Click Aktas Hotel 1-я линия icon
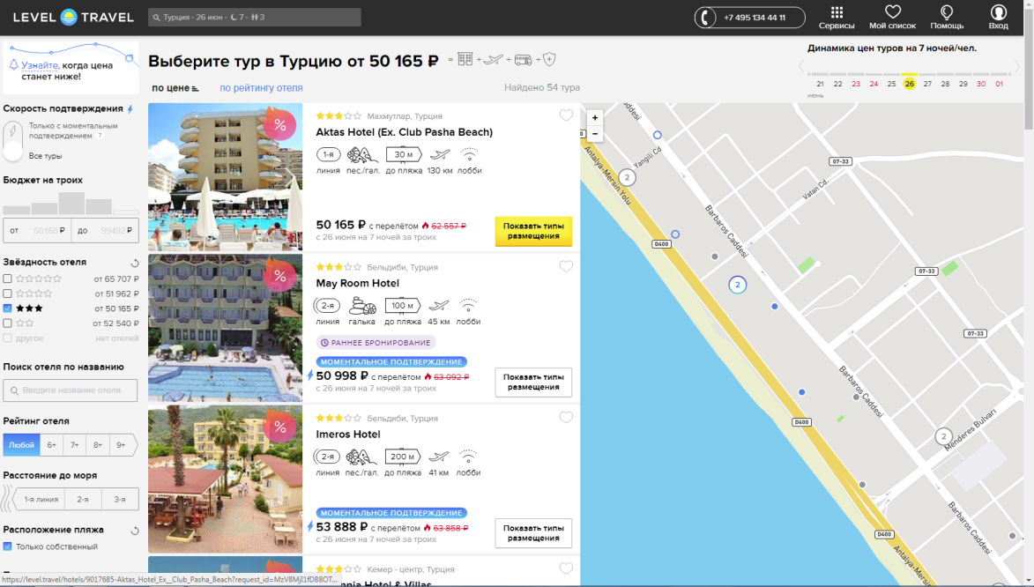1034x587 pixels. coord(328,154)
